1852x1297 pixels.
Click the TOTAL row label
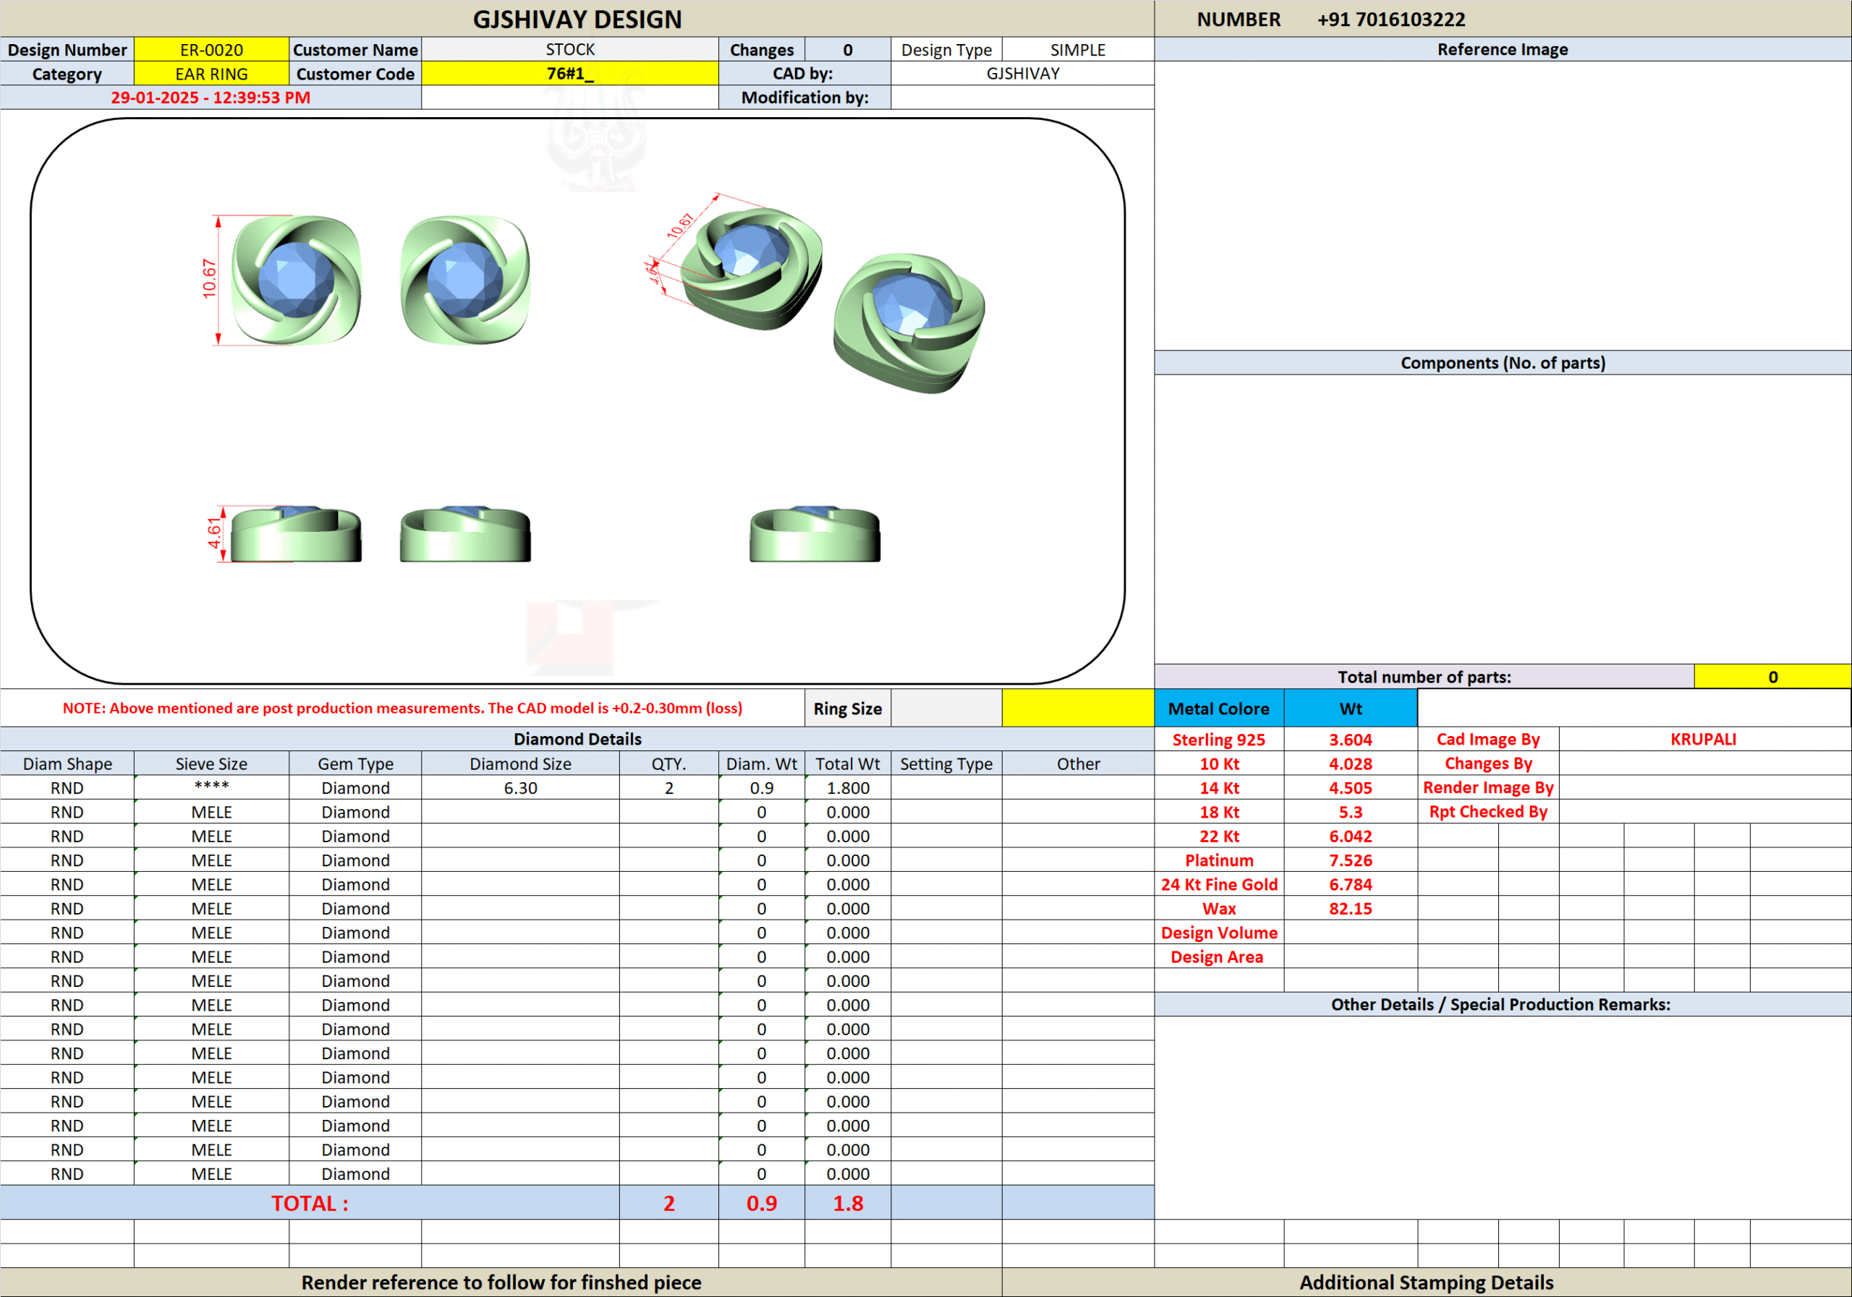(x=310, y=1203)
